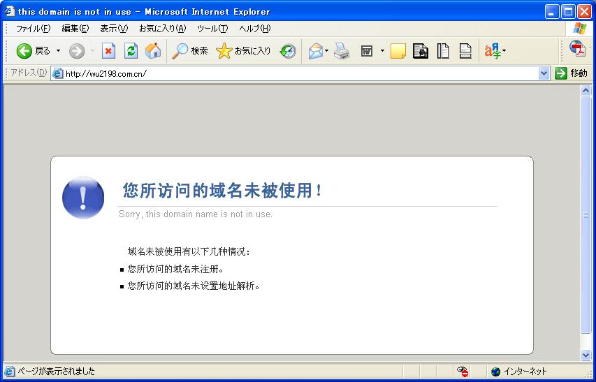Click the single lined-page icon in toolbar
This screenshot has height=382, width=596.
465,51
